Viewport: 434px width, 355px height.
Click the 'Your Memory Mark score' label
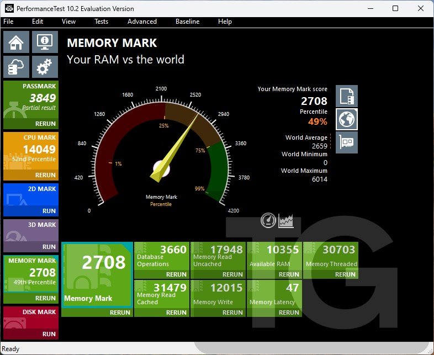[x=292, y=89]
